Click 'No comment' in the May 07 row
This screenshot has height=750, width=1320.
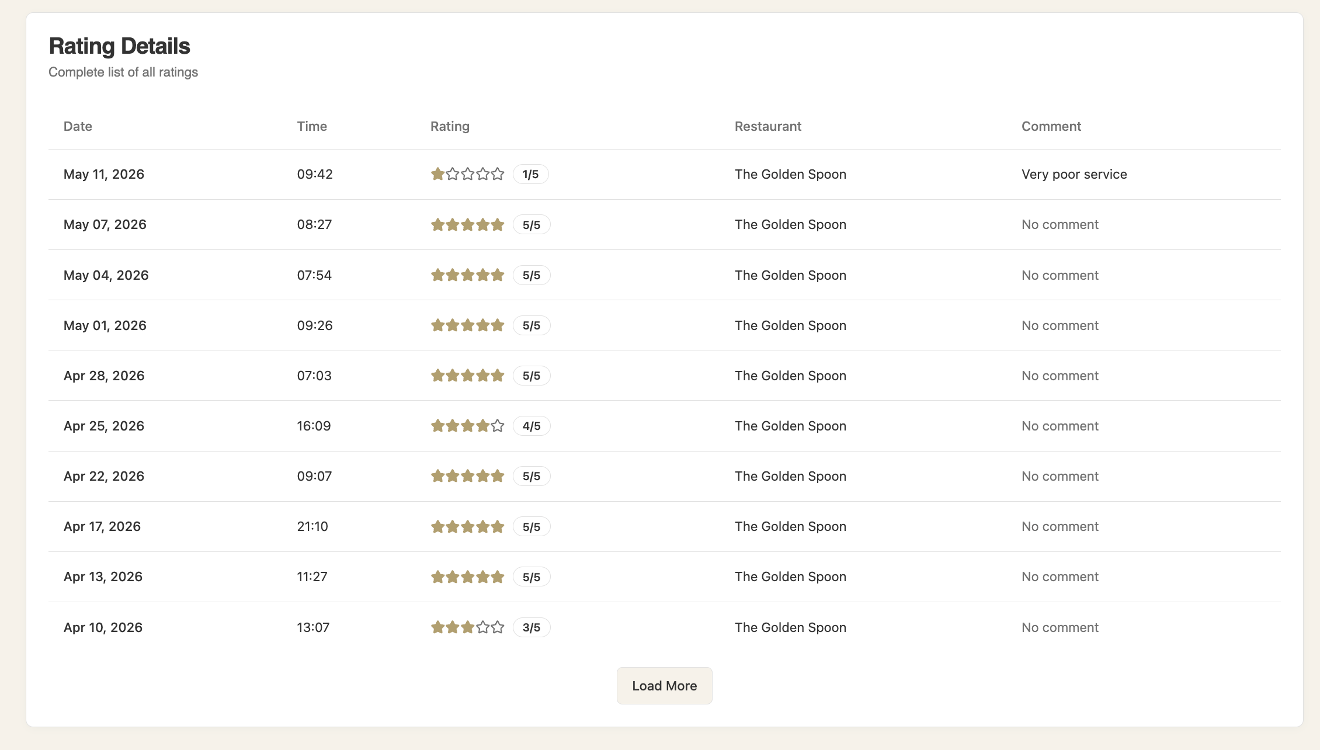pos(1060,224)
